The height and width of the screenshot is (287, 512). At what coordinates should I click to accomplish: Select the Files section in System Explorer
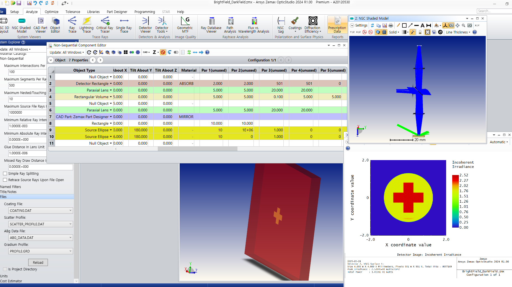(37, 197)
